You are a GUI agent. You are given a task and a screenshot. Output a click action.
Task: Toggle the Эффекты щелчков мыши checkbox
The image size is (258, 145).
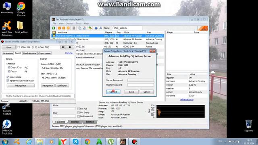tap(8, 81)
